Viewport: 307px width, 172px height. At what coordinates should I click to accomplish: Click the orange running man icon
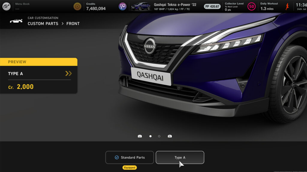(287, 7)
